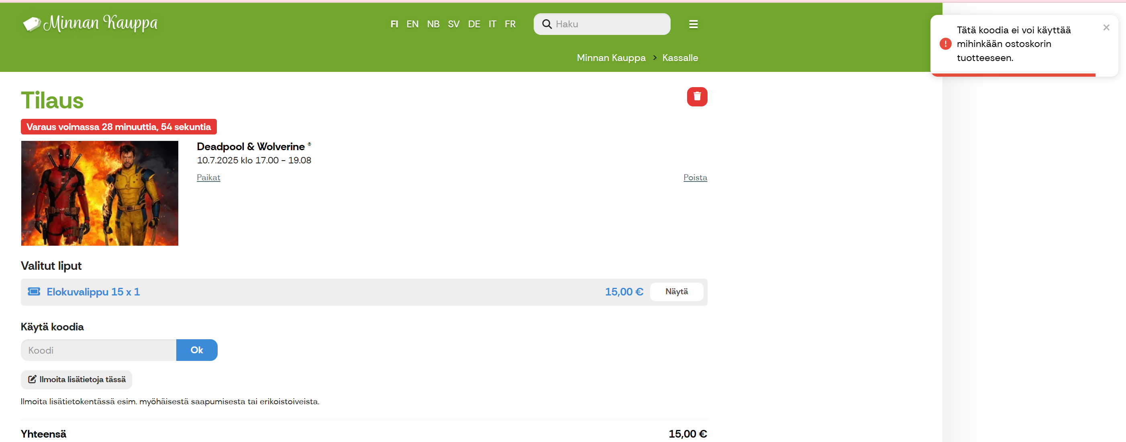Image resolution: width=1126 pixels, height=442 pixels.
Task: Focus the Haku search field
Action: point(602,24)
